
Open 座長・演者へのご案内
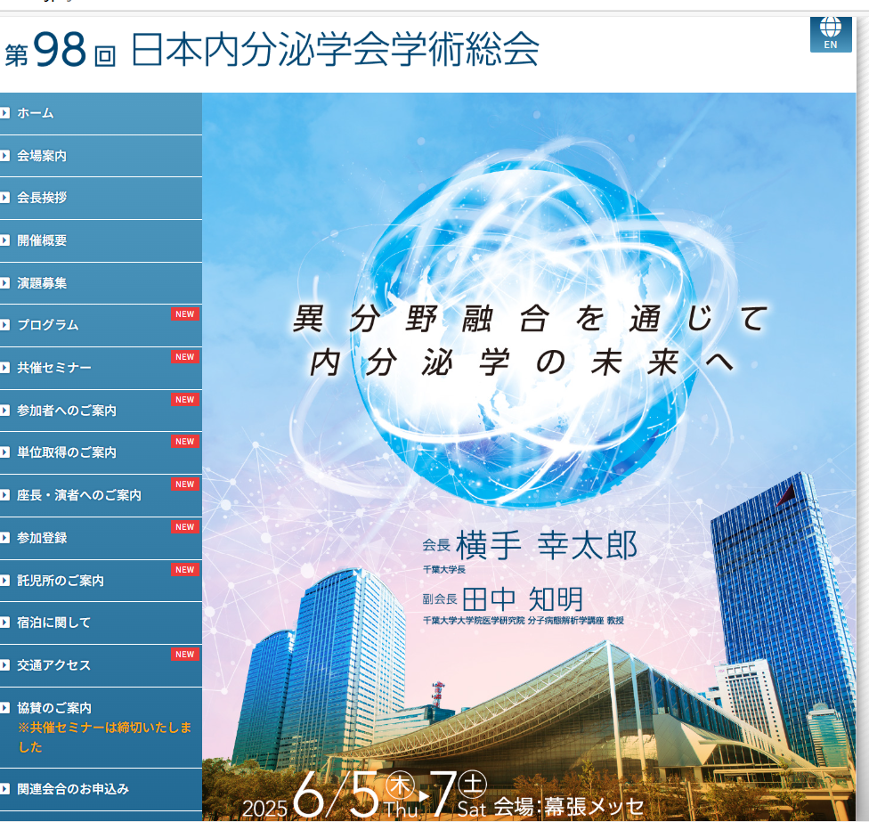pos(101,496)
